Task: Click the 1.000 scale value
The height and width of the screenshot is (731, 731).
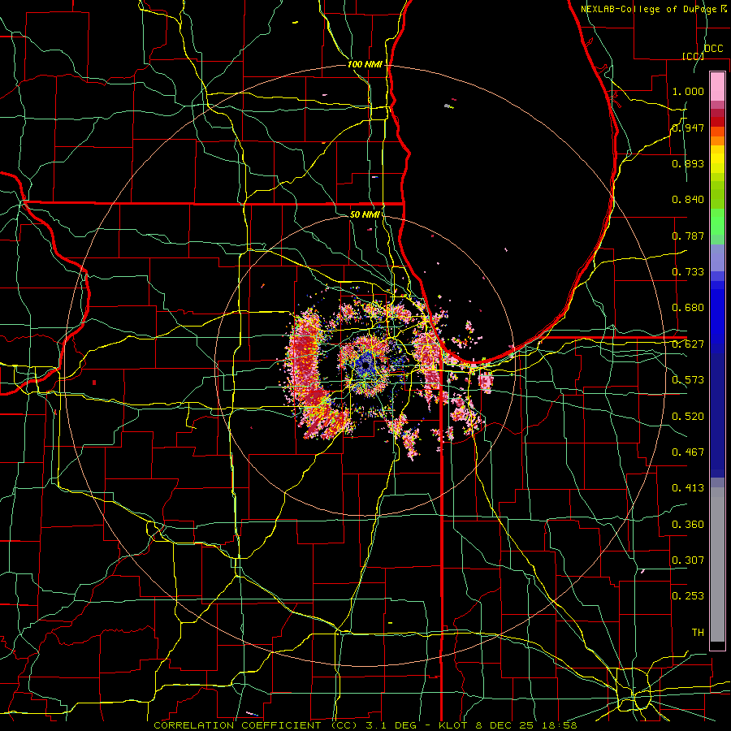Action: (x=688, y=91)
